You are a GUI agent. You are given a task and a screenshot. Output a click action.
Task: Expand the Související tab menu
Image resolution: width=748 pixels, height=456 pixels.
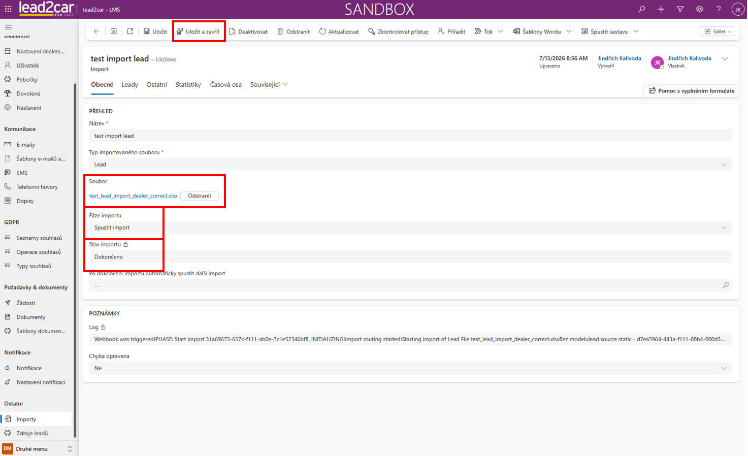pyautogui.click(x=269, y=85)
